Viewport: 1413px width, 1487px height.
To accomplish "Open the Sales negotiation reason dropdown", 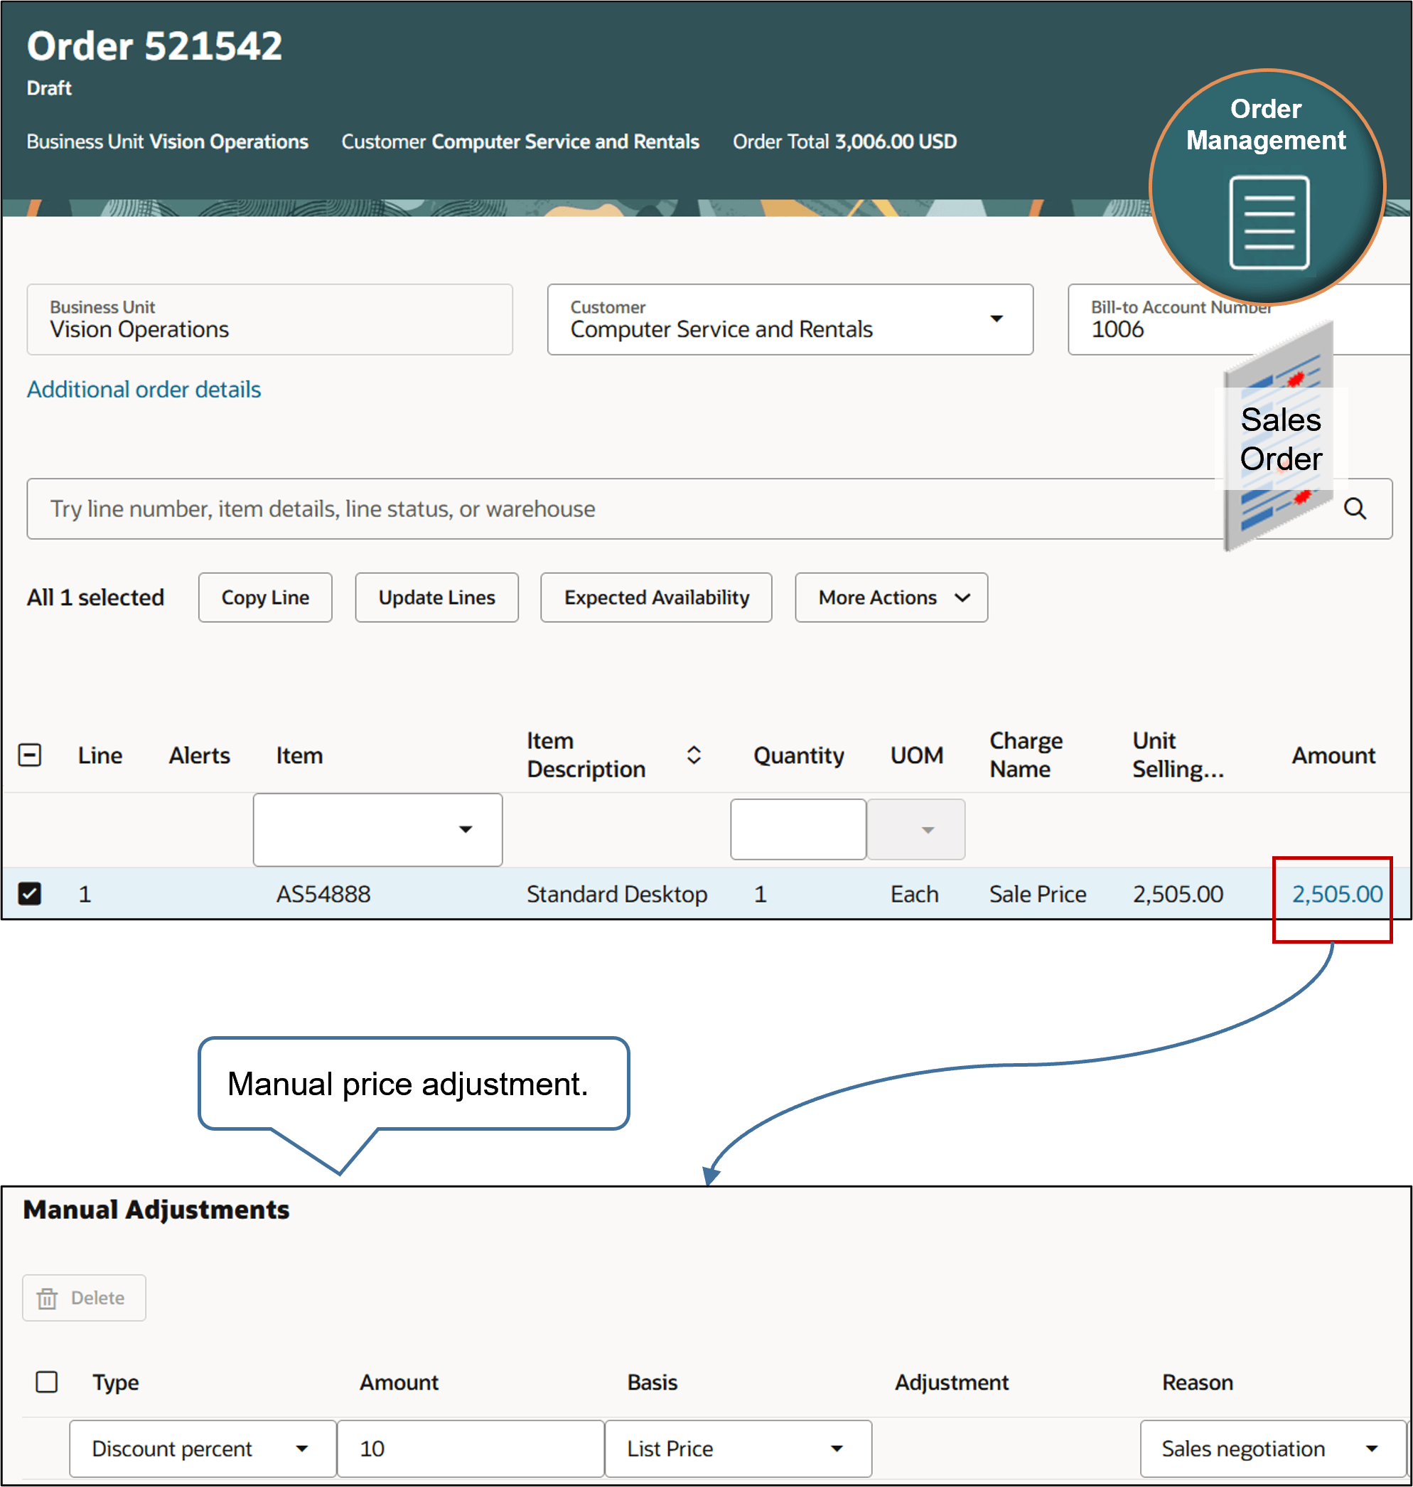I will (x=1373, y=1448).
